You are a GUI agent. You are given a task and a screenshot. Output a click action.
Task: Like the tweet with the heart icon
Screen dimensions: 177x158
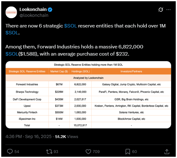tap(88, 151)
